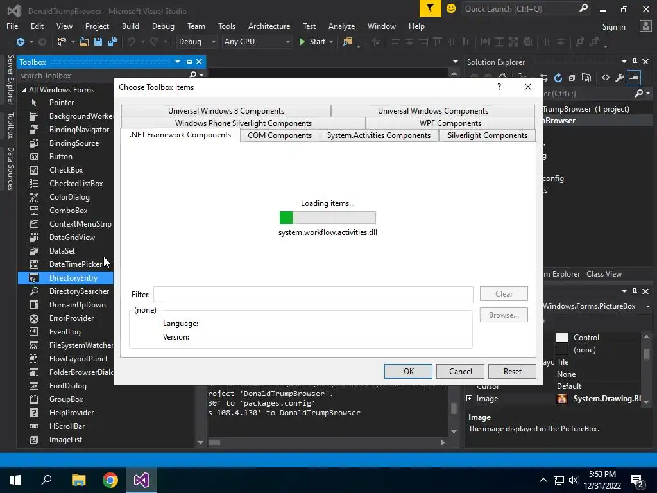The image size is (657, 493).
Task: Open the Toolbox window position dropdown arrow
Action: pos(178,62)
